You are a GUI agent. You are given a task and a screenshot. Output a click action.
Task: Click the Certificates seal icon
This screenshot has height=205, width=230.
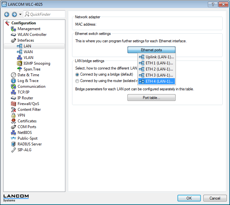[13, 121]
